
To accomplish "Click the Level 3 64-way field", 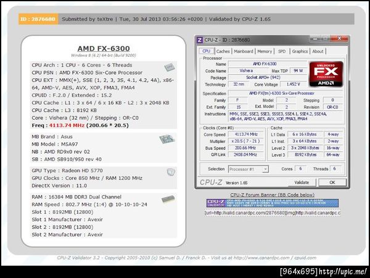I will 333,155.
